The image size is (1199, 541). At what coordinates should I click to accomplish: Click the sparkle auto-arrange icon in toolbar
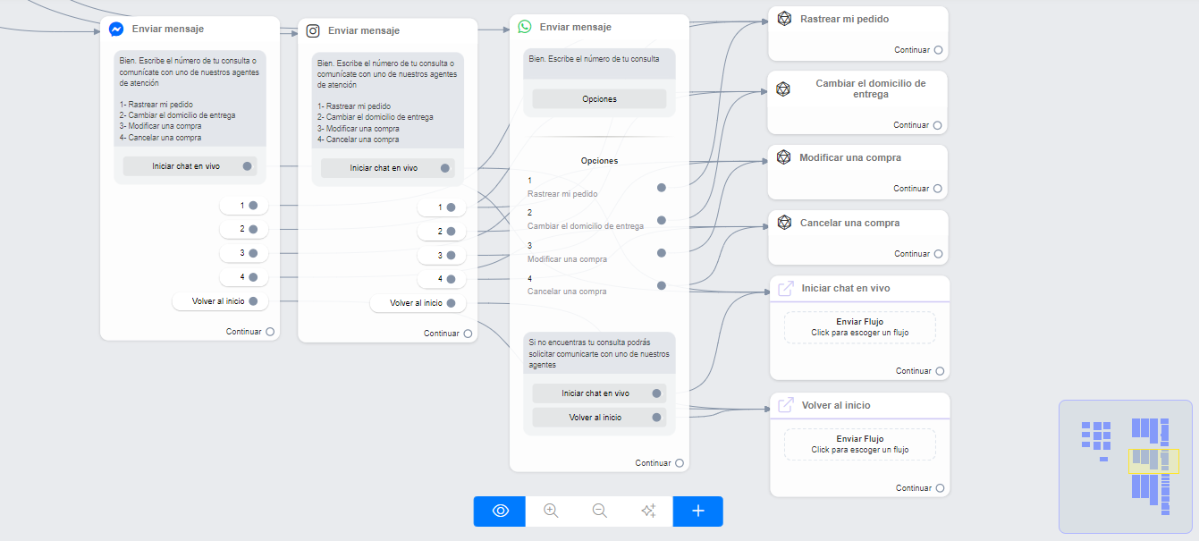click(x=649, y=511)
